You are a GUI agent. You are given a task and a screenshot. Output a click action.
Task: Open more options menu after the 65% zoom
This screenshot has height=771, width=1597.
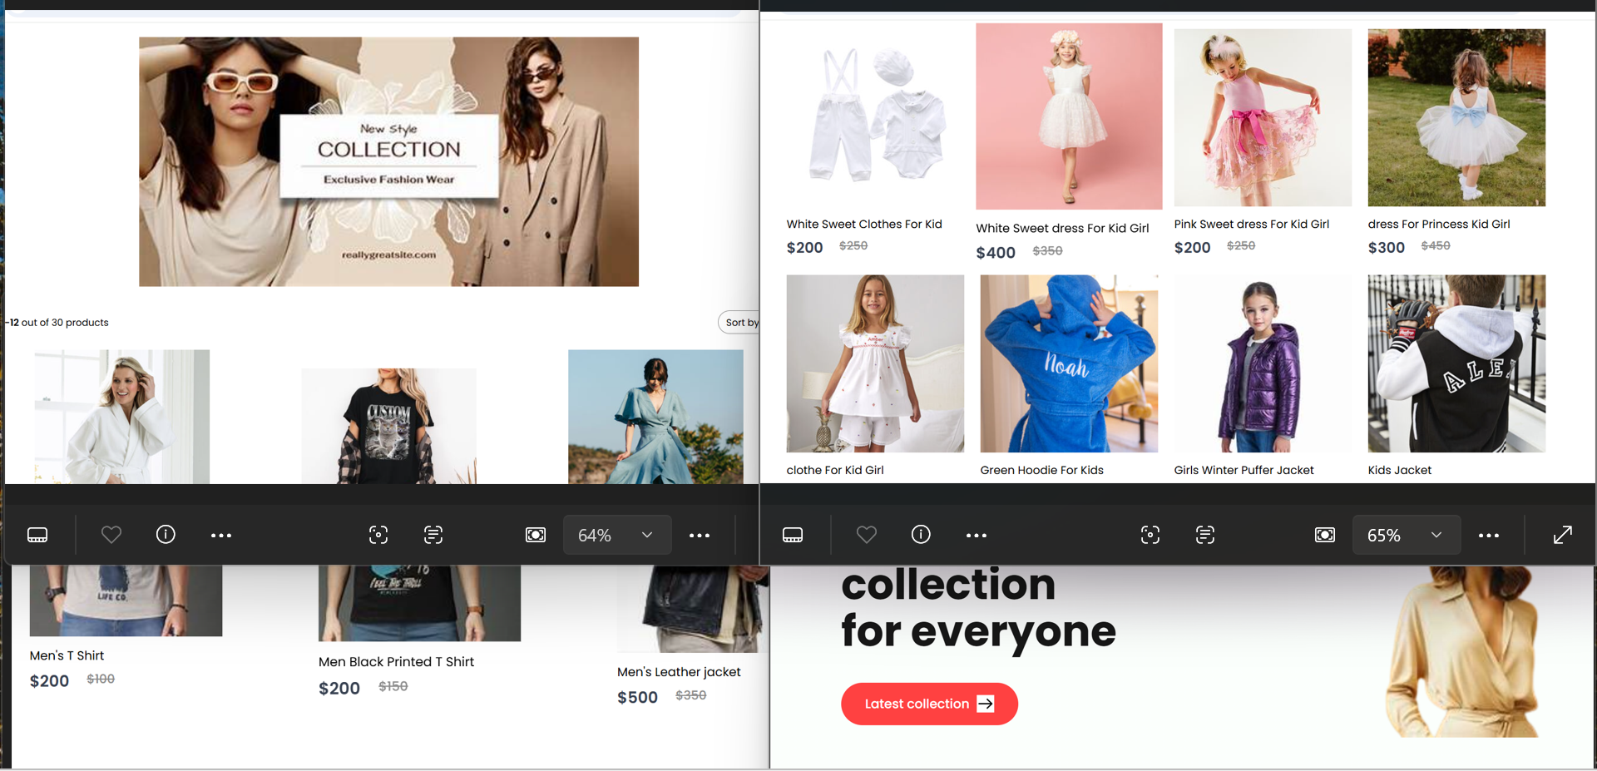tap(1489, 535)
